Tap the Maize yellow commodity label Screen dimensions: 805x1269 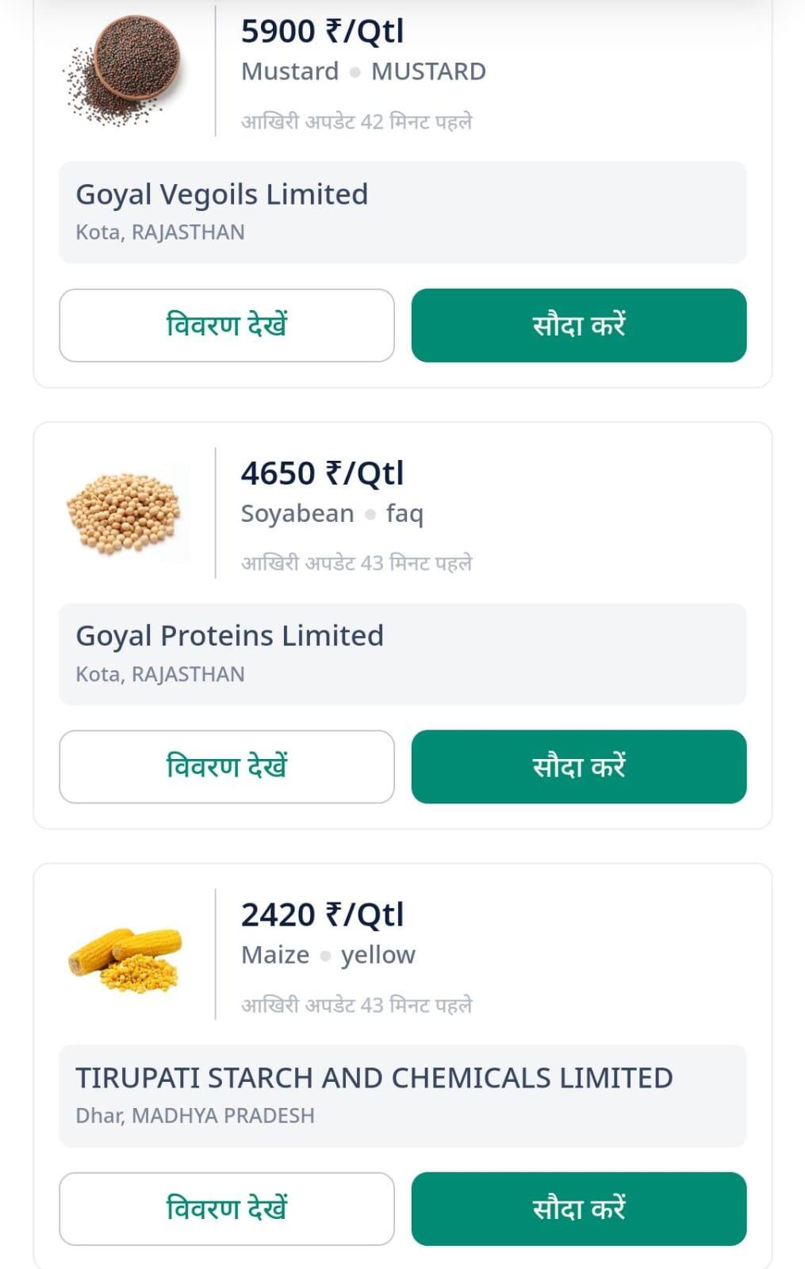[328, 955]
